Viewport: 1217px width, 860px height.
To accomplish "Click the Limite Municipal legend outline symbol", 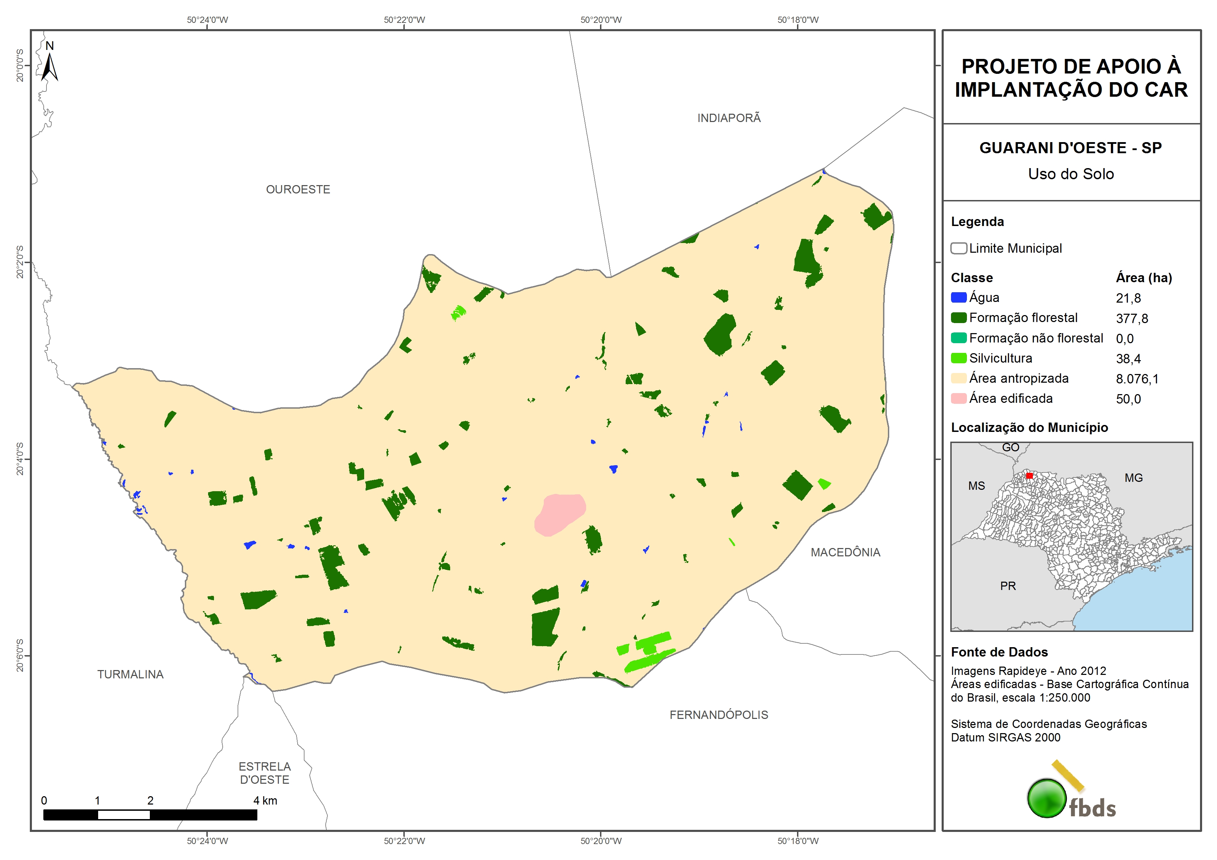I will pyautogui.click(x=958, y=248).
